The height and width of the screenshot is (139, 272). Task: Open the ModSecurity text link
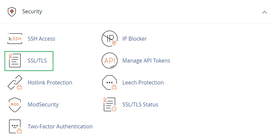pos(43,105)
